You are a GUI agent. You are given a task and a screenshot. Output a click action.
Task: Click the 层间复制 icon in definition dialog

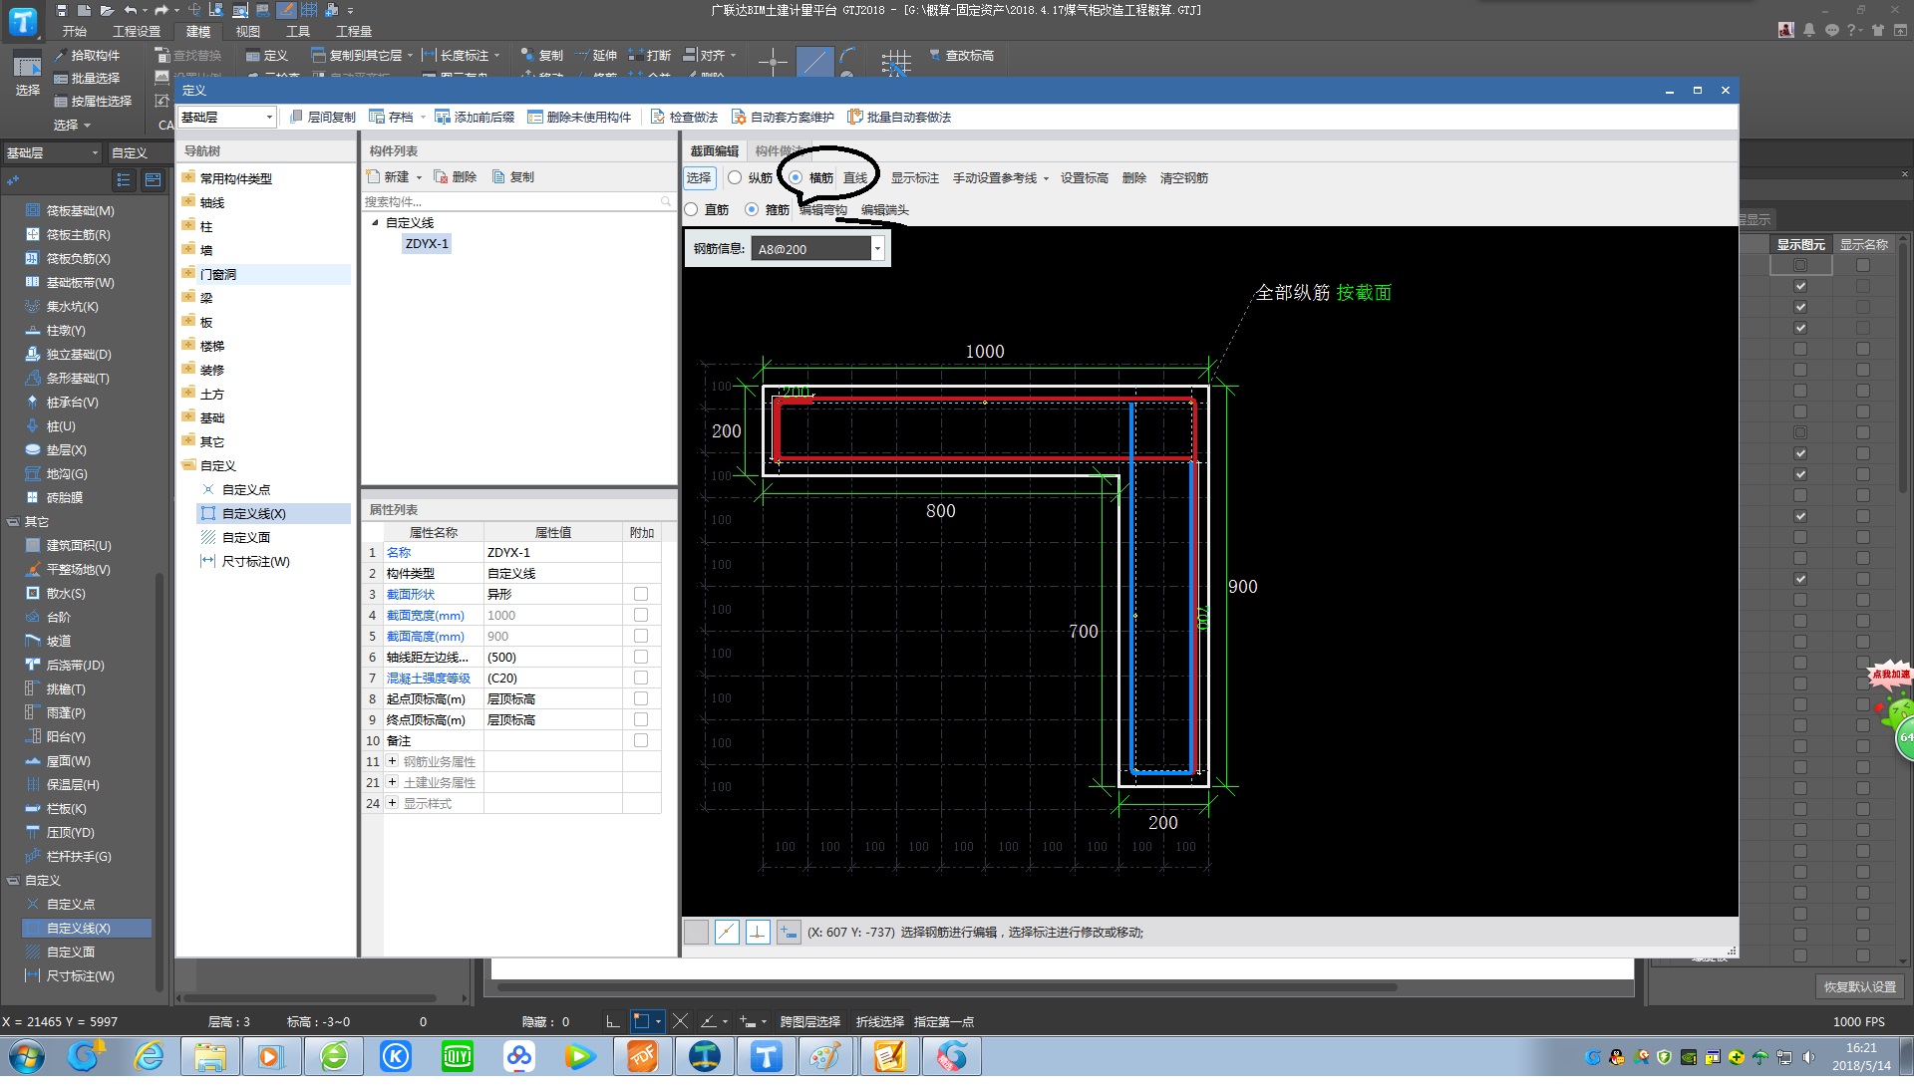(x=297, y=118)
